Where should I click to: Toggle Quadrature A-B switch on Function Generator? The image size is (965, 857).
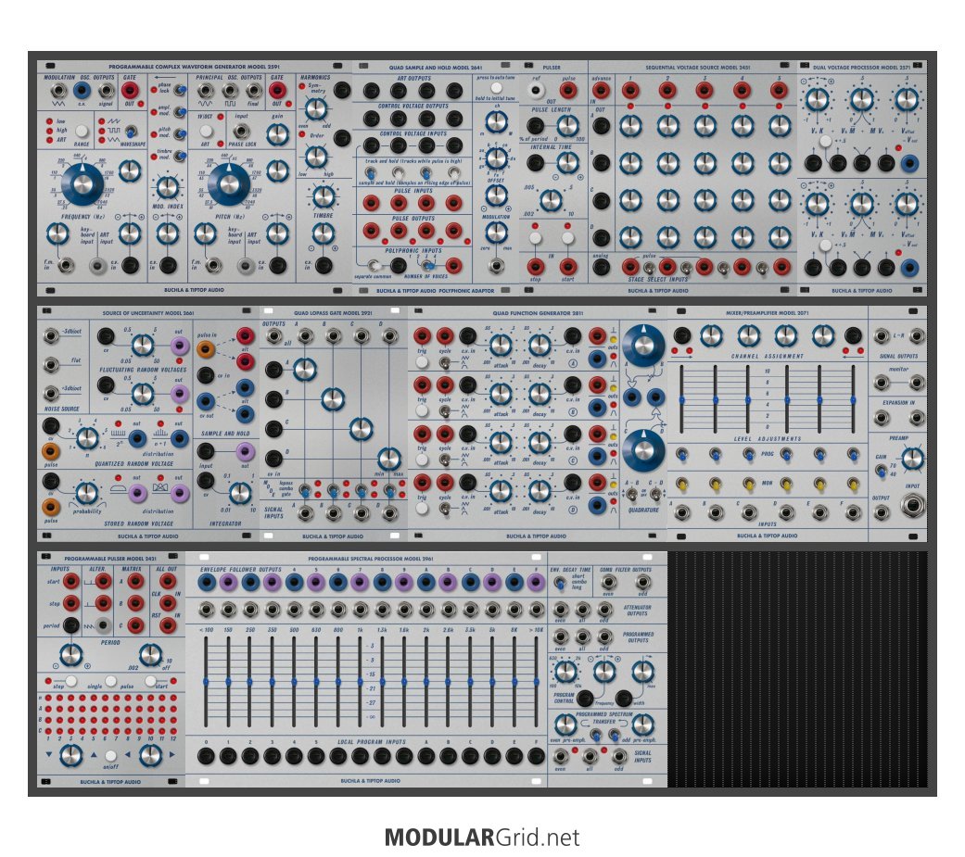coord(631,494)
